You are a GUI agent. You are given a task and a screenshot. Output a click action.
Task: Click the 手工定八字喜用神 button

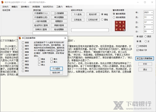pos(145,58)
